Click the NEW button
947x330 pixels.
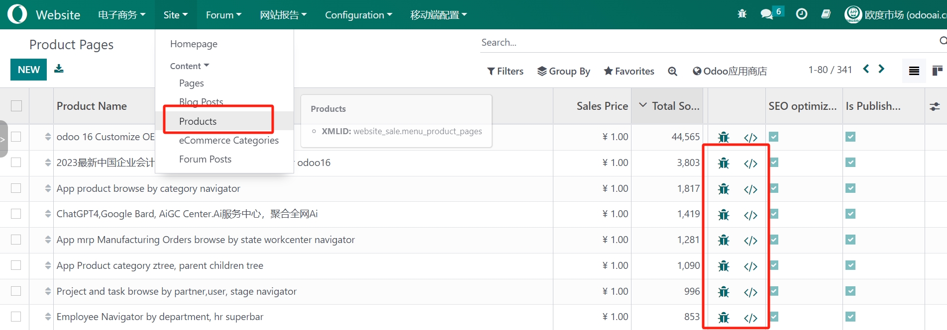pyautogui.click(x=28, y=70)
